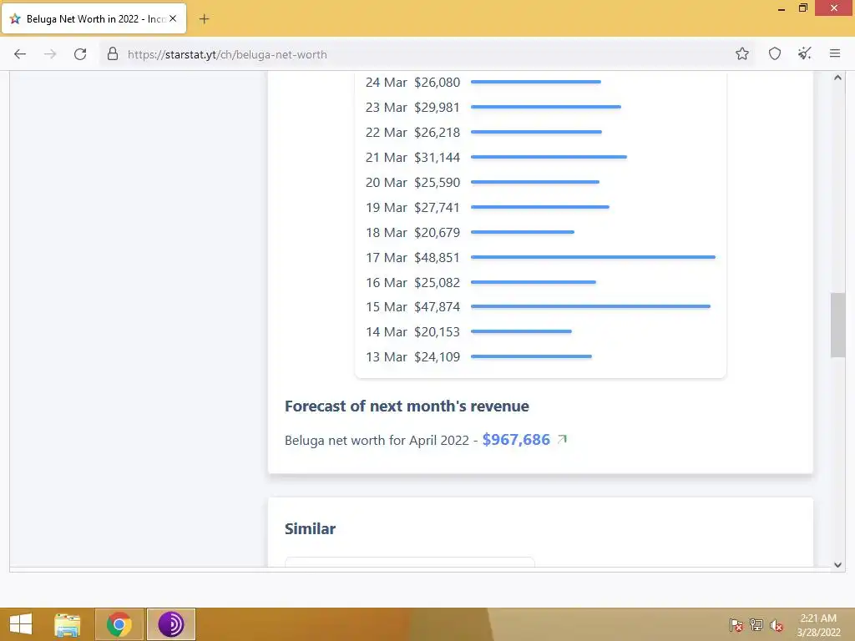Select the 23 Mar $29,981 row
855x641 pixels.
(540, 108)
